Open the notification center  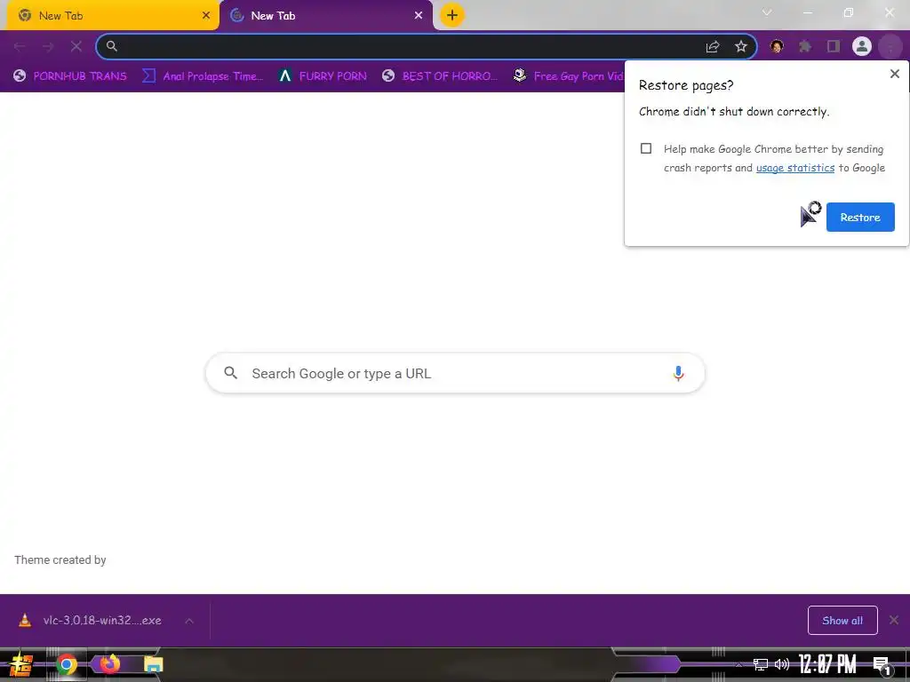coord(882,666)
